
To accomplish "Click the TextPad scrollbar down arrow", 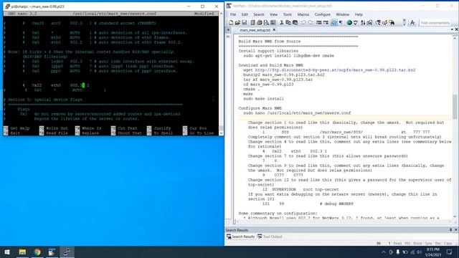I will tap(455, 216).
